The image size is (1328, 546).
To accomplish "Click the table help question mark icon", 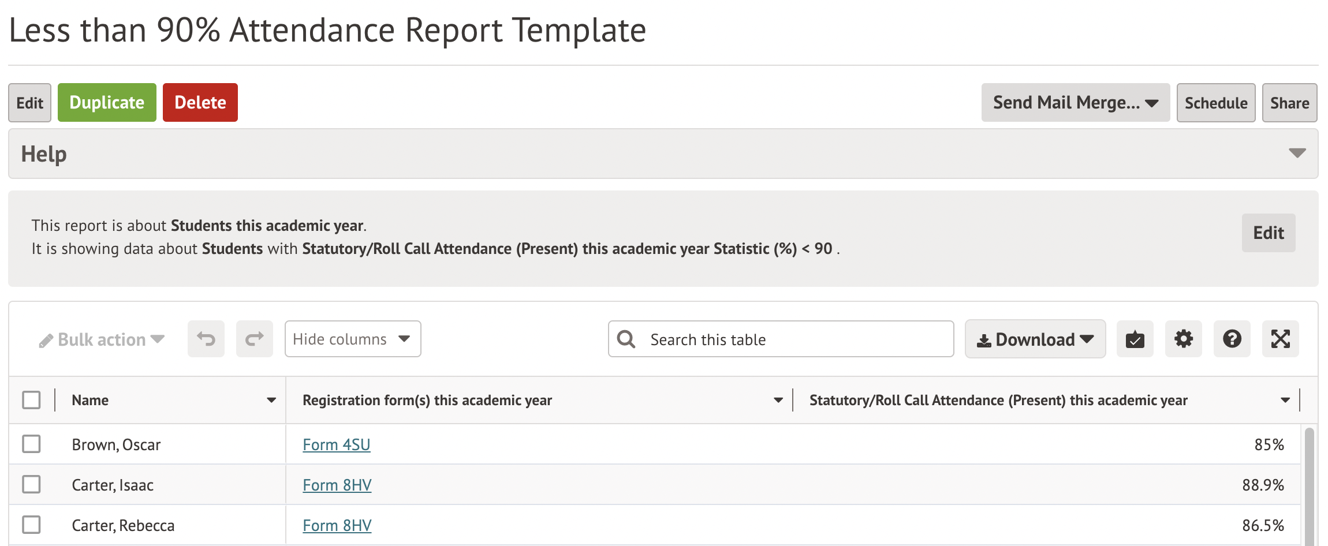I will tap(1232, 339).
